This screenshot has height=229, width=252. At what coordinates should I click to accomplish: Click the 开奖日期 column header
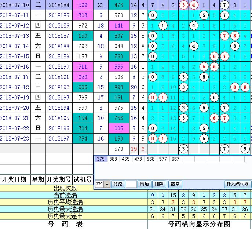point(14,179)
